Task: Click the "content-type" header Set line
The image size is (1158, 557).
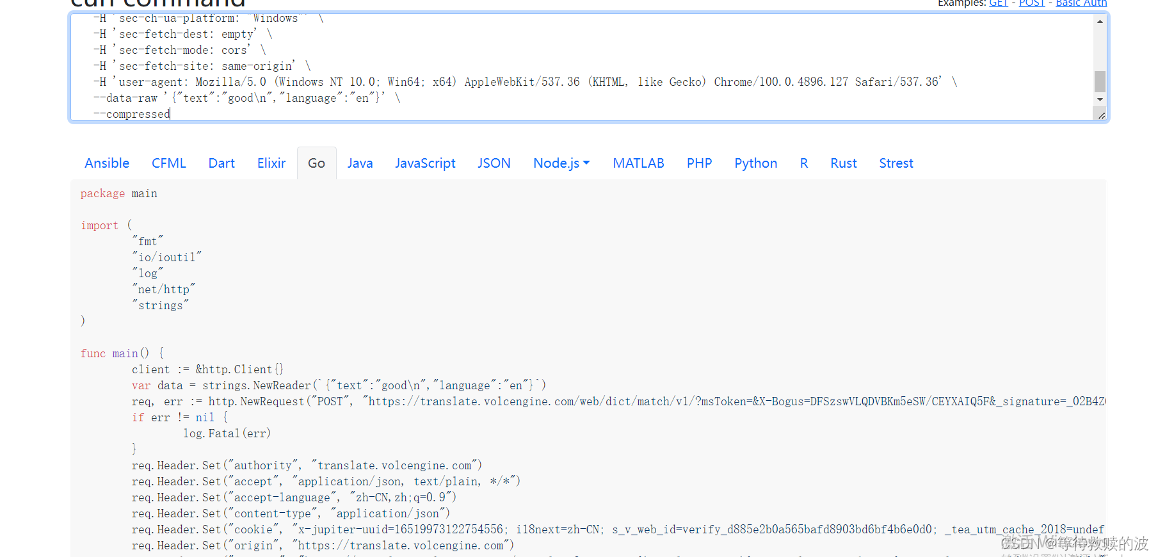Action: 291,513
